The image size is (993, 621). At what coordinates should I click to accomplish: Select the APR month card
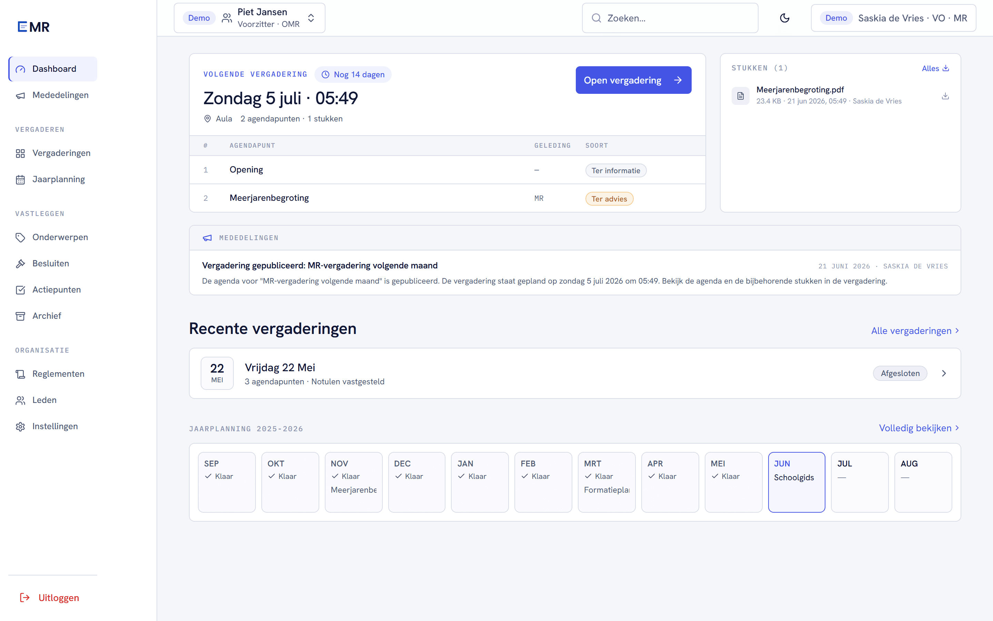click(670, 482)
